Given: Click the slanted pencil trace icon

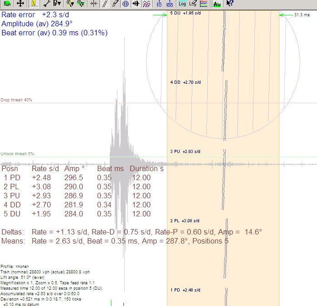Looking at the screenshot, I should [x=115, y=4].
